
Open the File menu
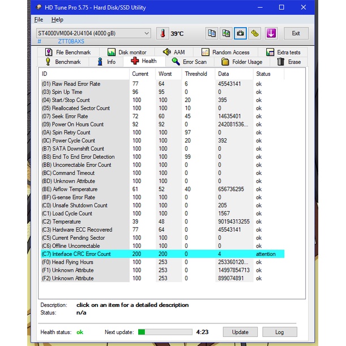[39, 19]
